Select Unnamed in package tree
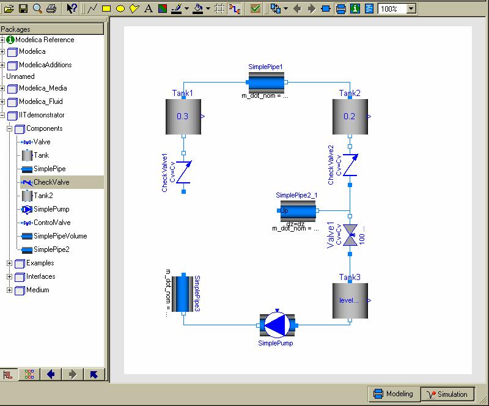 pyautogui.click(x=20, y=76)
